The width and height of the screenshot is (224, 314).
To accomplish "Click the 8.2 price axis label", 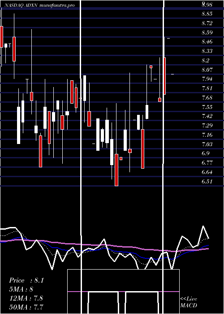I will pyautogui.click(x=206, y=60).
